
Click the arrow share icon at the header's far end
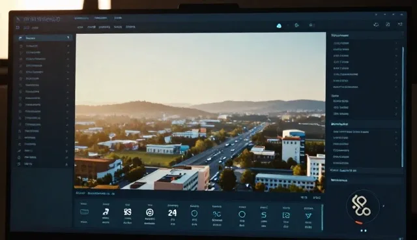coord(400,24)
